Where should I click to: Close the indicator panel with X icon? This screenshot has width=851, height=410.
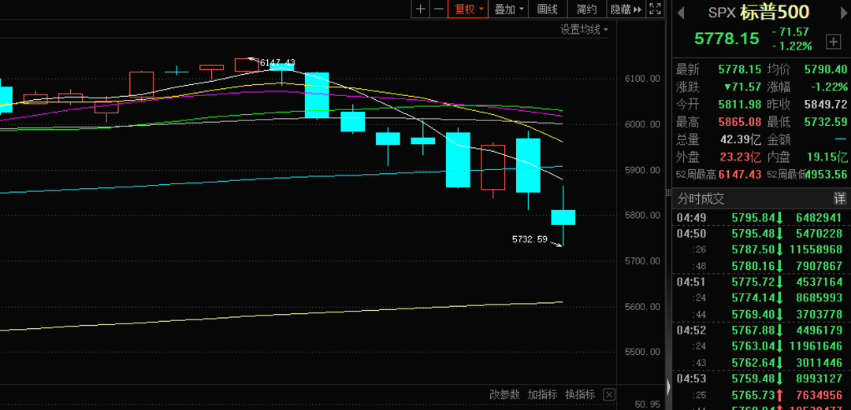coord(608,394)
